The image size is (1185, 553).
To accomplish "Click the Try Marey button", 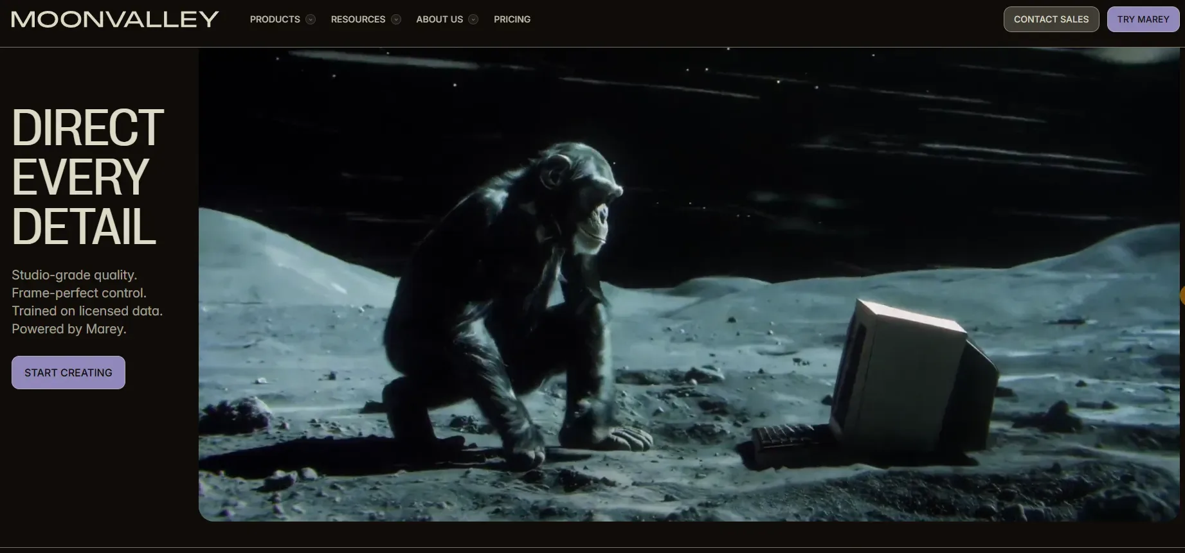I will 1143,19.
